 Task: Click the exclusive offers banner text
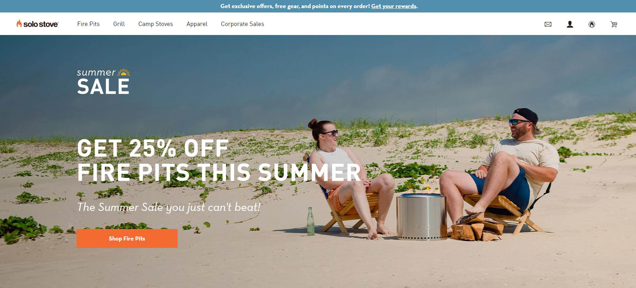295,6
